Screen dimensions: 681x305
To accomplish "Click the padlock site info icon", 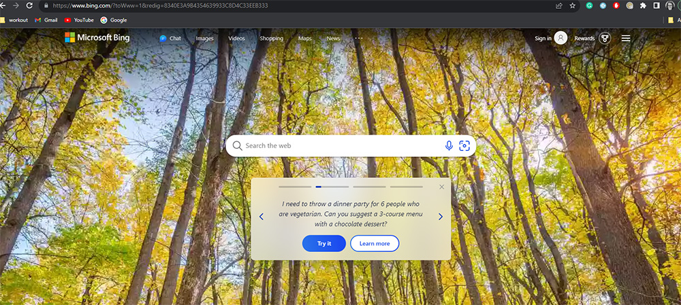I will coord(46,5).
